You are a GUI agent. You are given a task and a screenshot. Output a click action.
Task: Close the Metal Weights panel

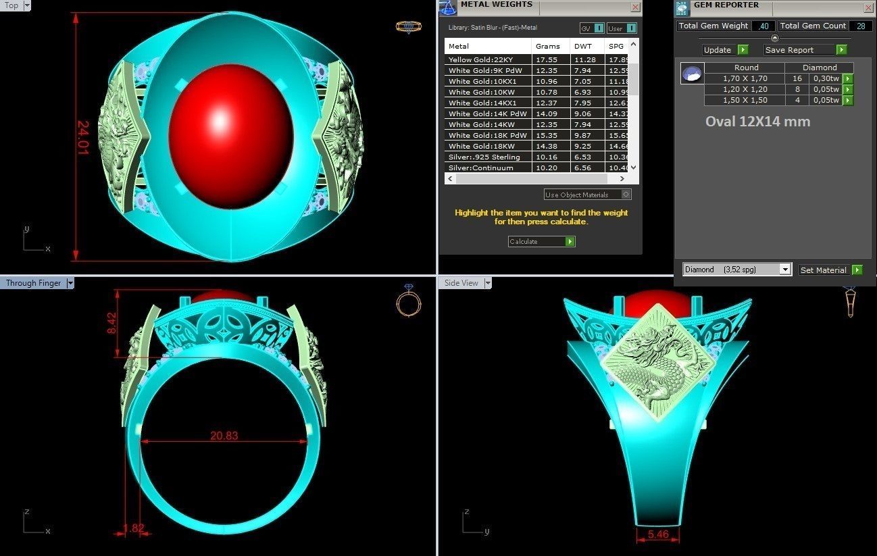pos(635,7)
